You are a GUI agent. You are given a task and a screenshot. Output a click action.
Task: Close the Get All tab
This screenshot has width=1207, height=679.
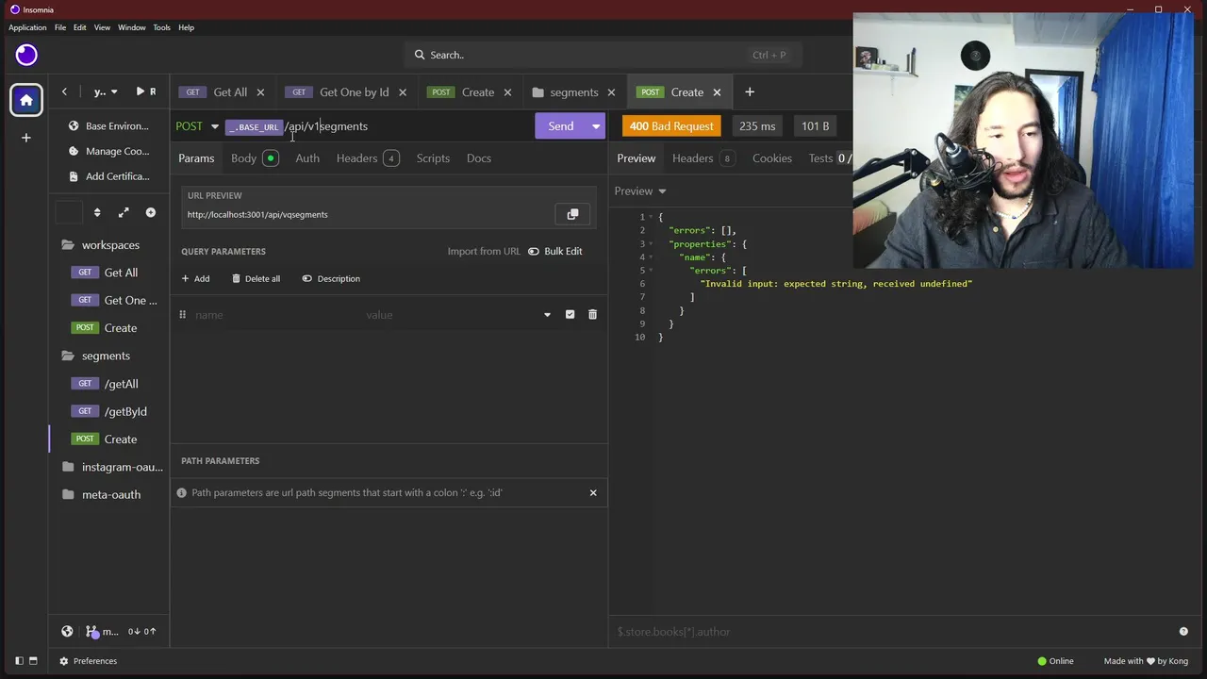(260, 92)
